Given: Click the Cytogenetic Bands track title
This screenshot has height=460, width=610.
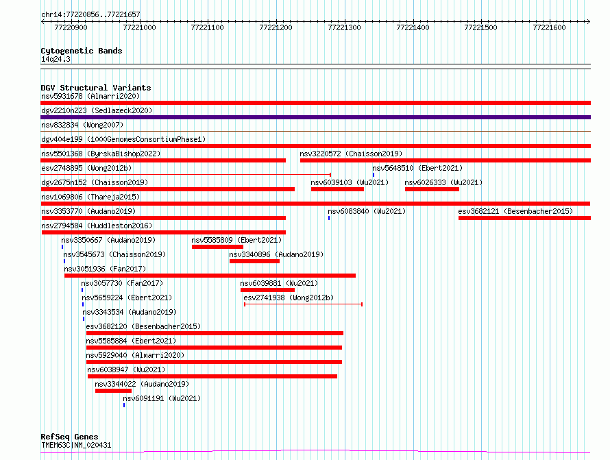Looking at the screenshot, I should click(82, 51).
